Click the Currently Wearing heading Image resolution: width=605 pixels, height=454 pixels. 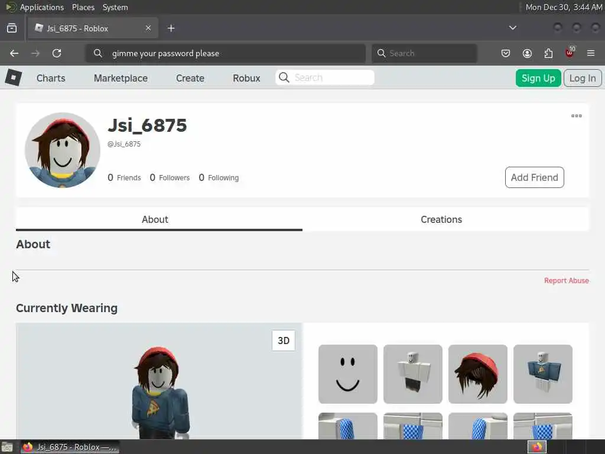[67, 308]
